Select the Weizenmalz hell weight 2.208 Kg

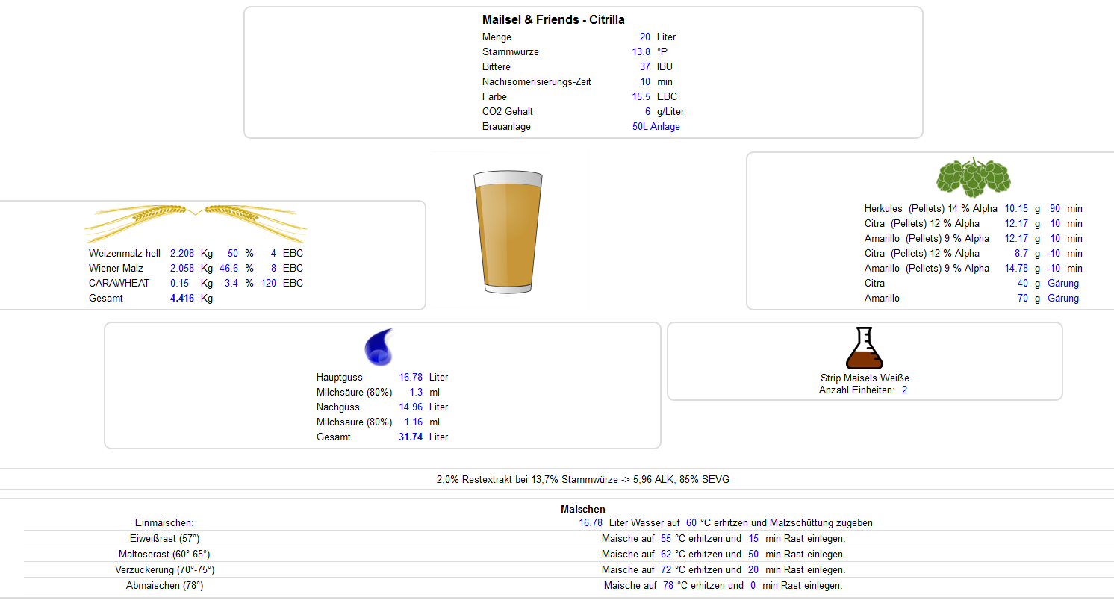(x=181, y=254)
